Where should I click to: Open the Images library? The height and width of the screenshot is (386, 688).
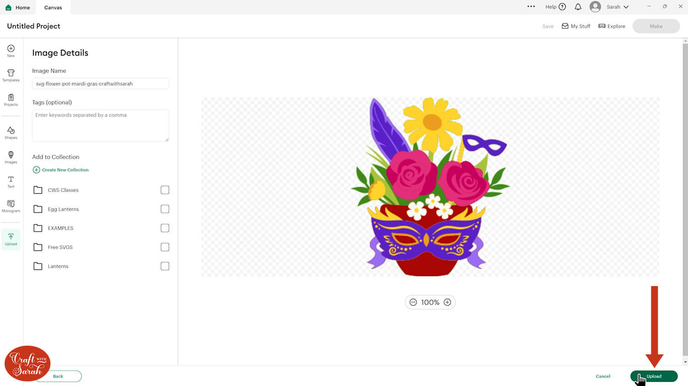[x=11, y=157]
